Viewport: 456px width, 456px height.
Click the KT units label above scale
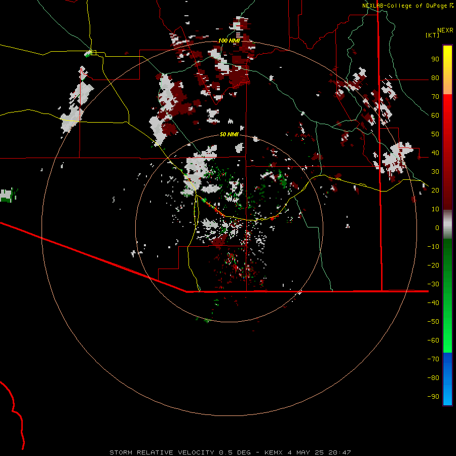433,35
